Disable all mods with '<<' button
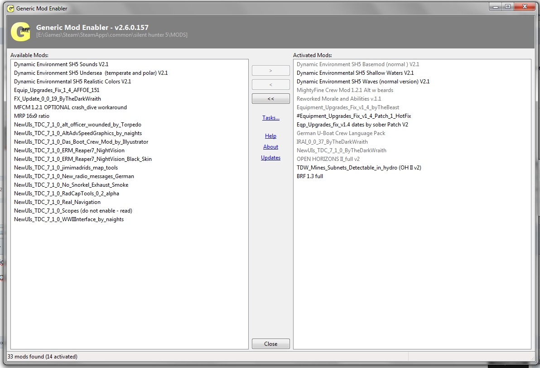Screen dimensions: 540x368 pos(271,98)
